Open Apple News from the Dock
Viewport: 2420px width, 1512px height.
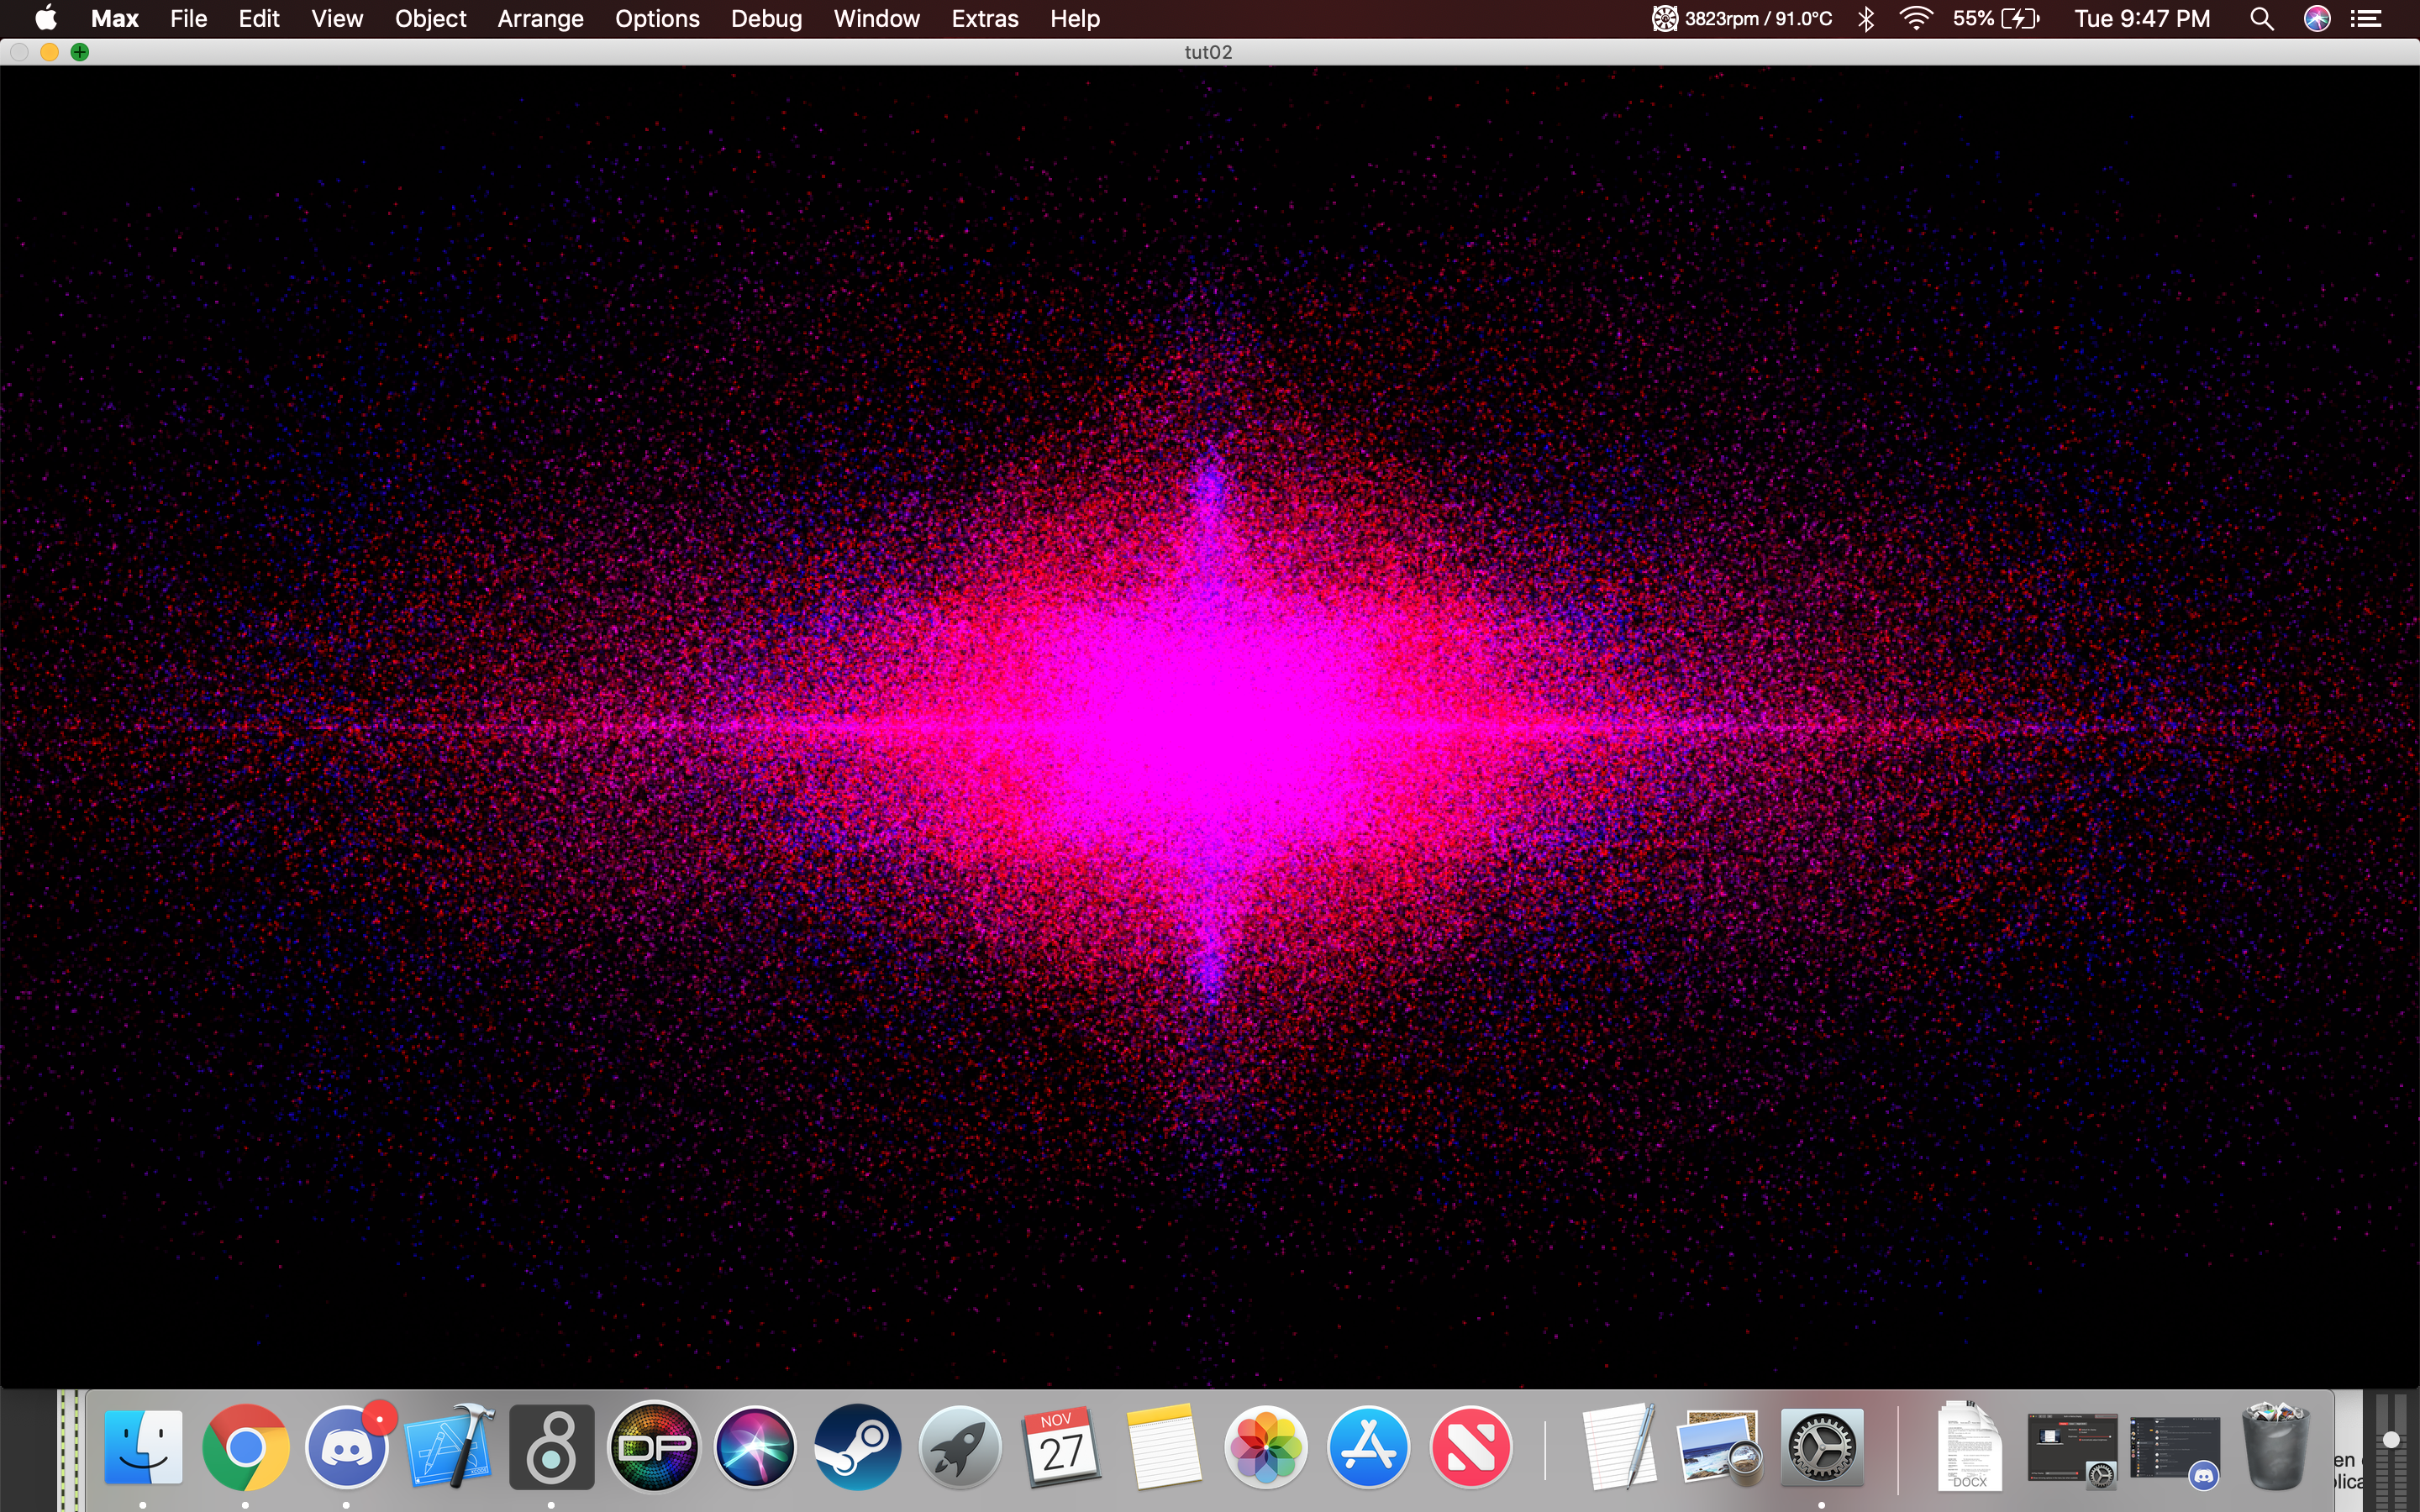pos(1470,1447)
